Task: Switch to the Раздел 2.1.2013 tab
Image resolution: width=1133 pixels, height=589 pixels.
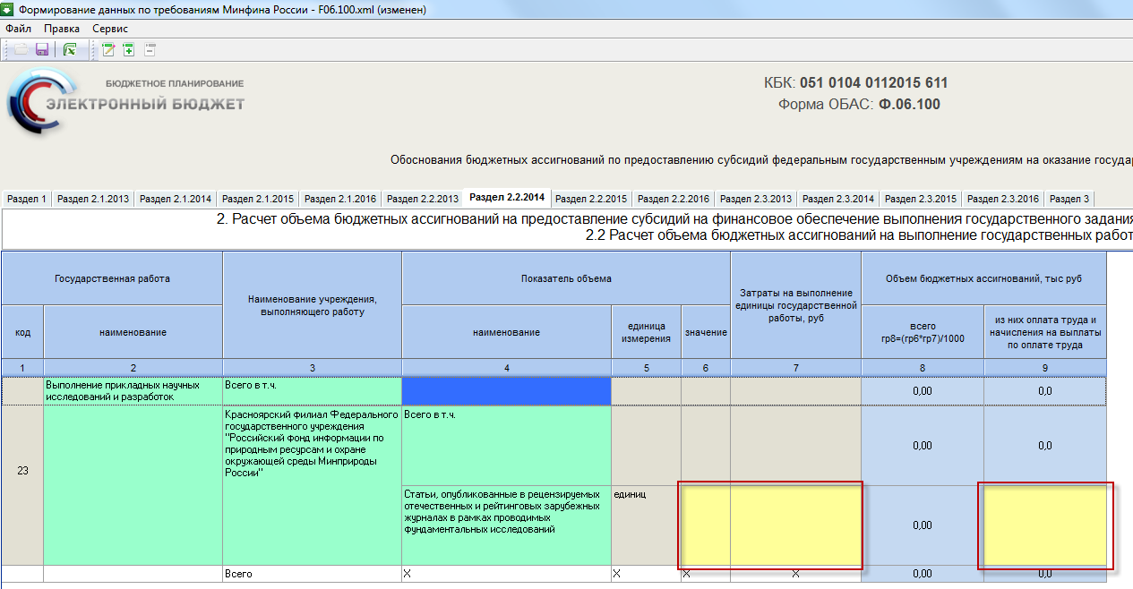Action: point(93,199)
